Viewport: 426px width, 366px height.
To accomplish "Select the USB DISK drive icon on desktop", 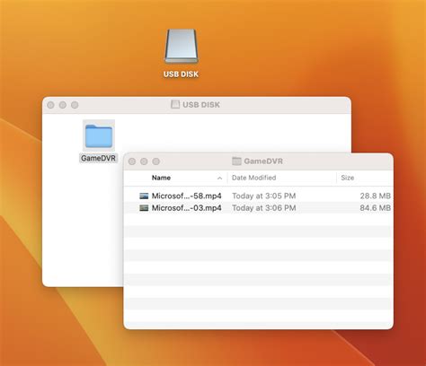I will tap(181, 47).
